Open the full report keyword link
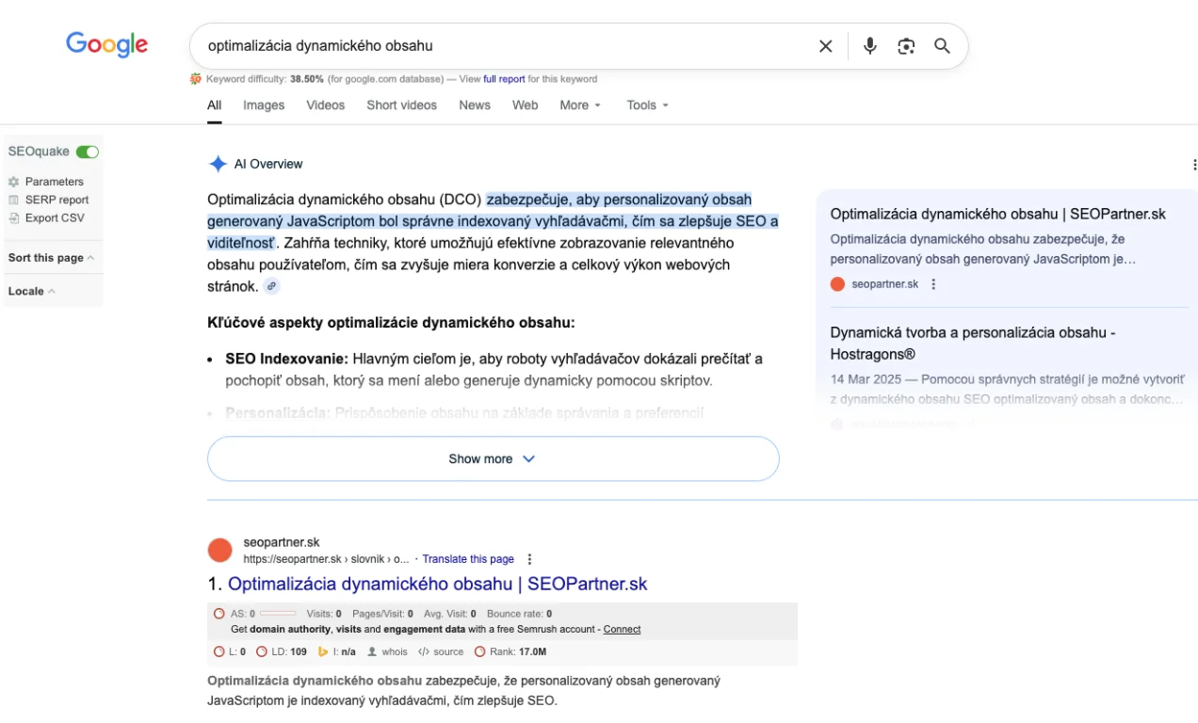This screenshot has height=723, width=1198. 504,79
